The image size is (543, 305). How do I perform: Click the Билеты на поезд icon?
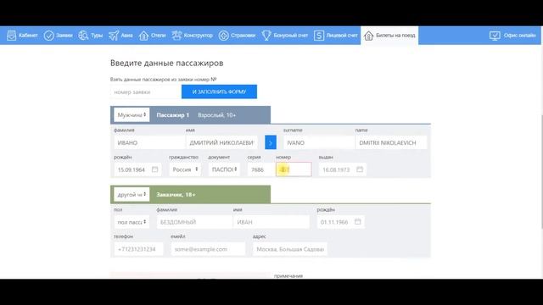tap(368, 36)
